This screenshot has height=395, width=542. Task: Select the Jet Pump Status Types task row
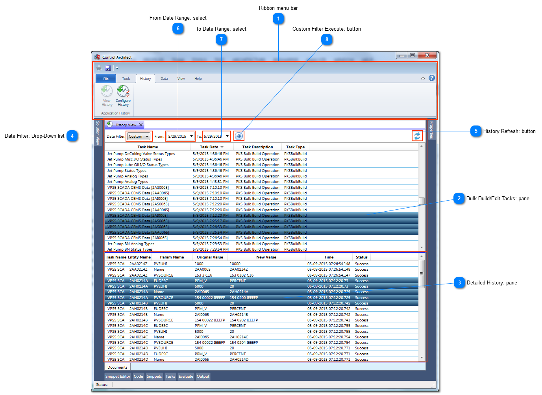point(262,171)
